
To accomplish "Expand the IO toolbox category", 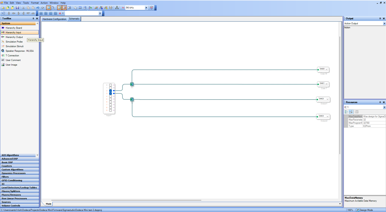I will [20, 184].
